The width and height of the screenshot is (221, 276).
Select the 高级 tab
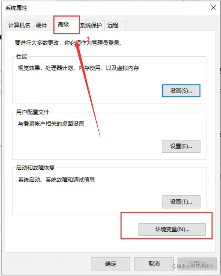click(x=64, y=25)
